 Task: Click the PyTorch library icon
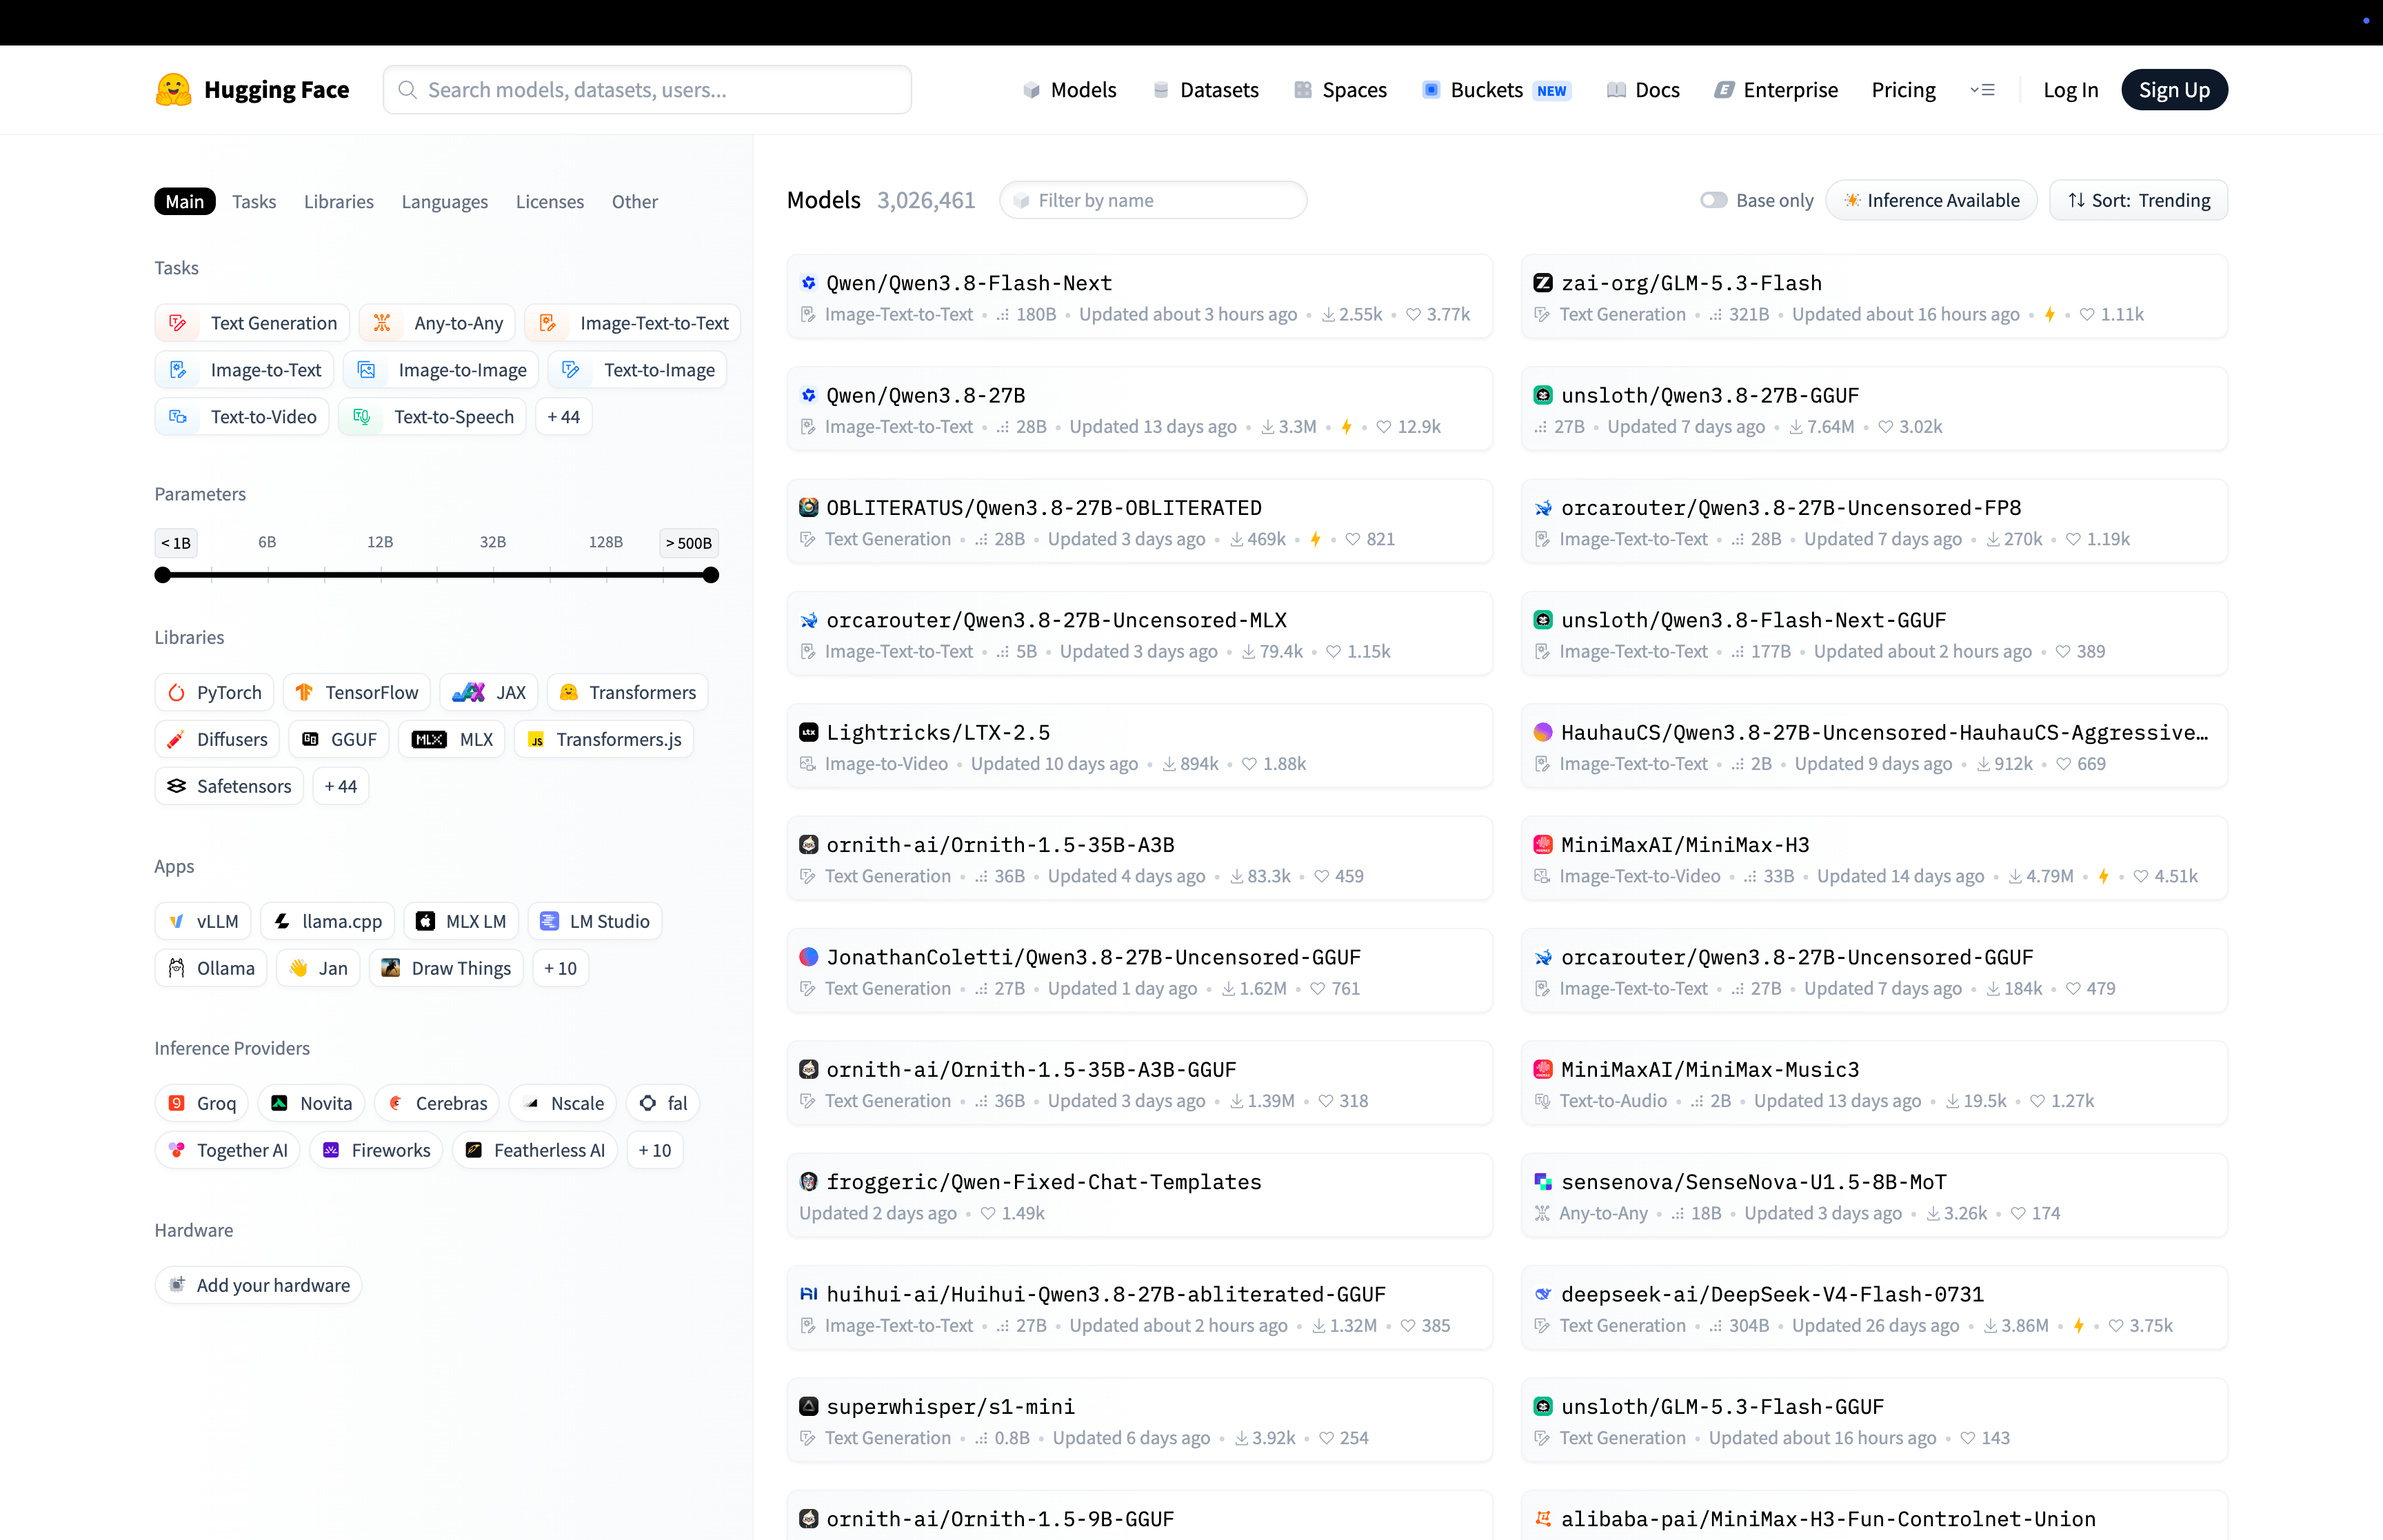point(177,693)
